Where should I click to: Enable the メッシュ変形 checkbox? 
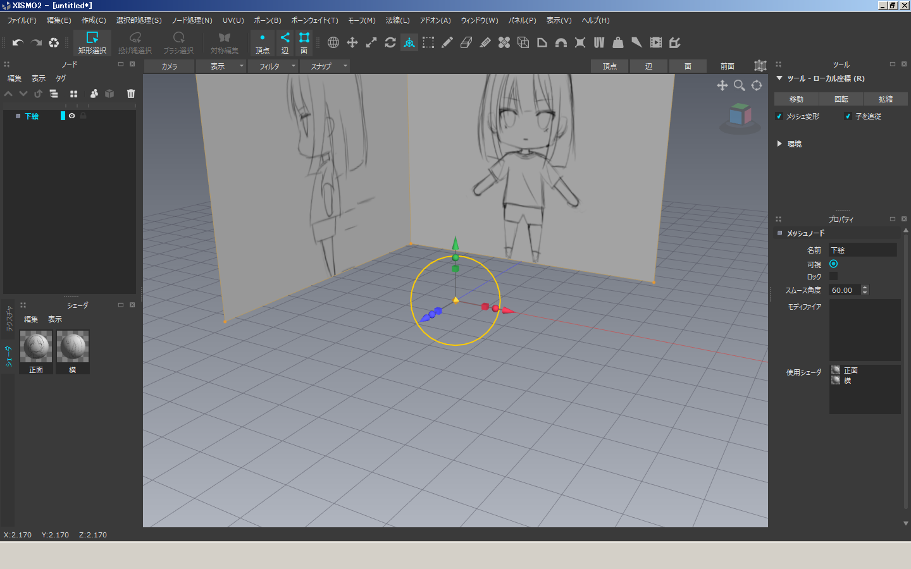click(x=779, y=116)
